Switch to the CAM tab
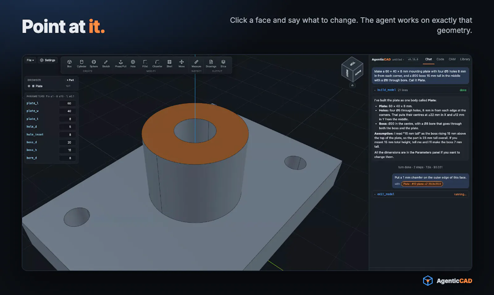 click(452, 59)
